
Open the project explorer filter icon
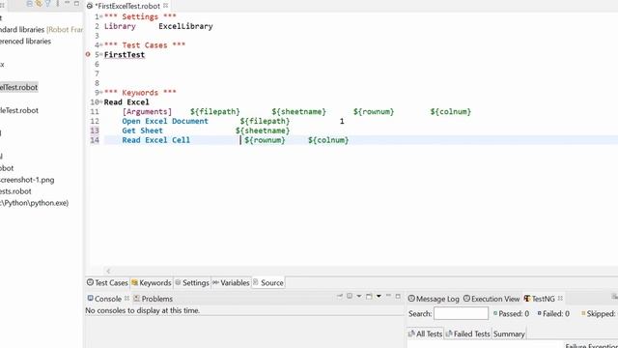(47, 4)
